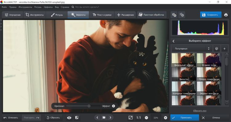Image resolution: width=231 pixels, height=122 pixels.
Task: Set zoom to 1:1 actual size
Action: [x=139, y=118]
